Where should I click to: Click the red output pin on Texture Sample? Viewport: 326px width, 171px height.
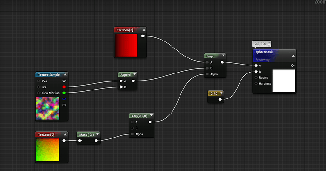64,87
